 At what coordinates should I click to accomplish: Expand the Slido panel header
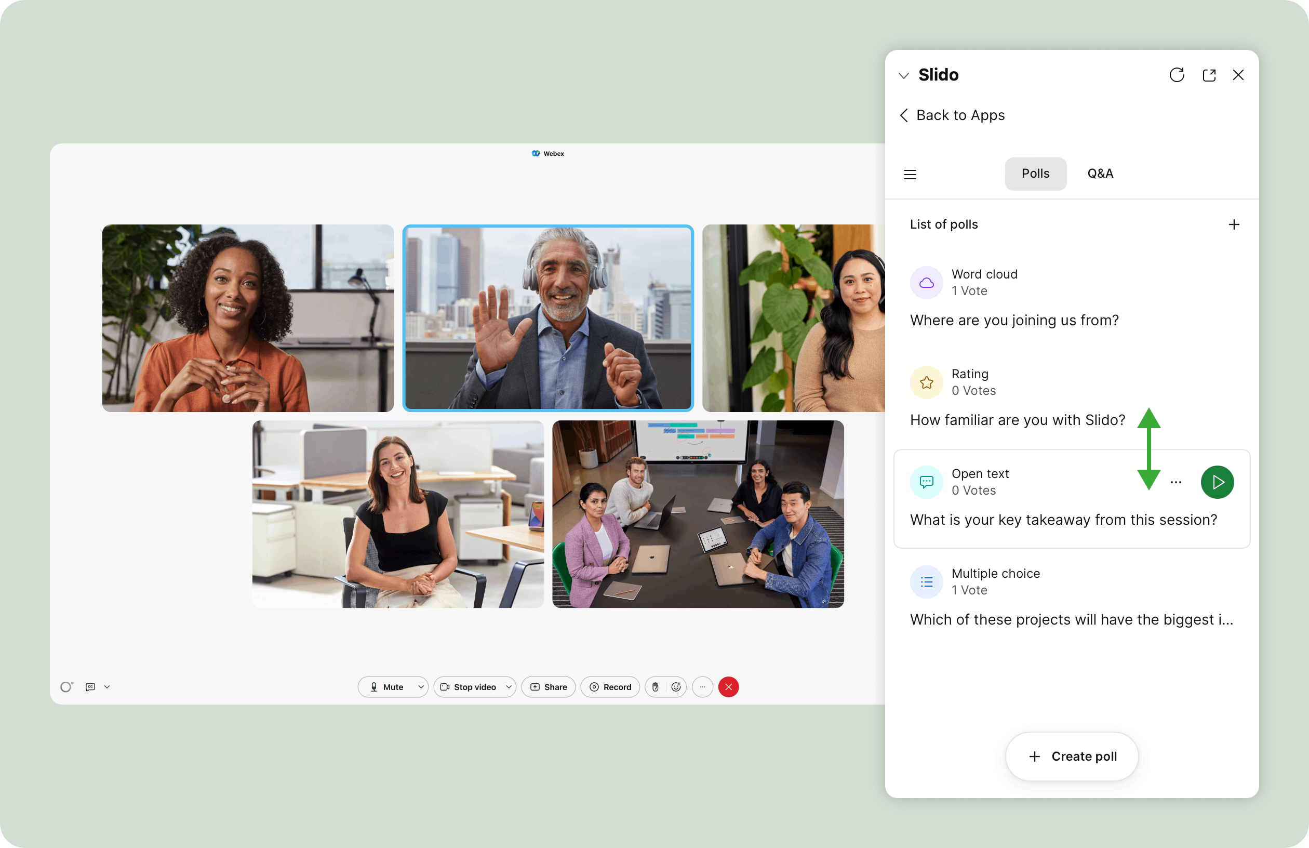[x=904, y=74]
